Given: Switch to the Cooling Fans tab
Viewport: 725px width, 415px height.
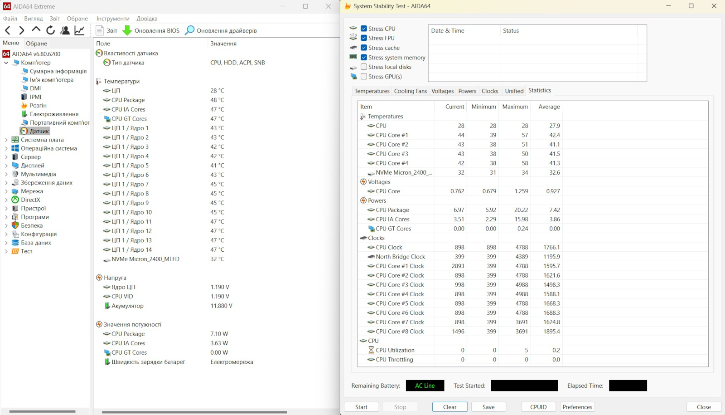Looking at the screenshot, I should coord(411,91).
